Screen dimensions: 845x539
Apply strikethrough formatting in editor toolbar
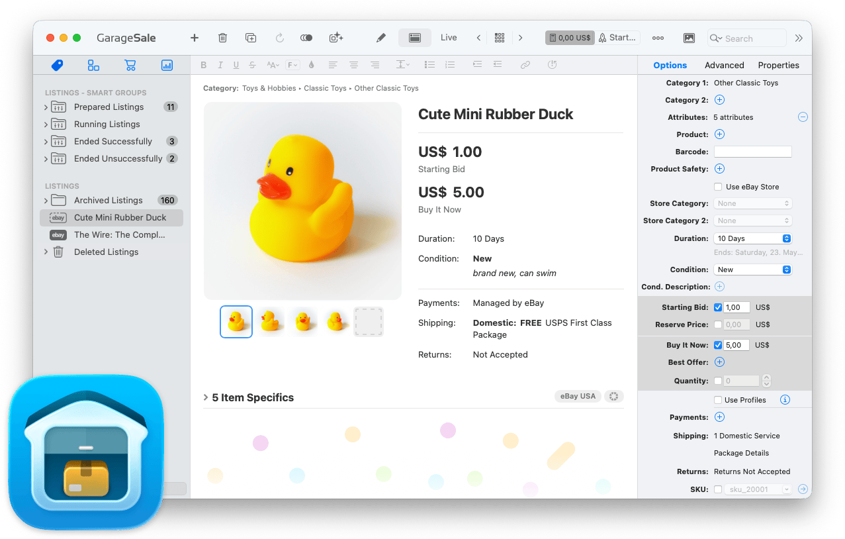(252, 65)
